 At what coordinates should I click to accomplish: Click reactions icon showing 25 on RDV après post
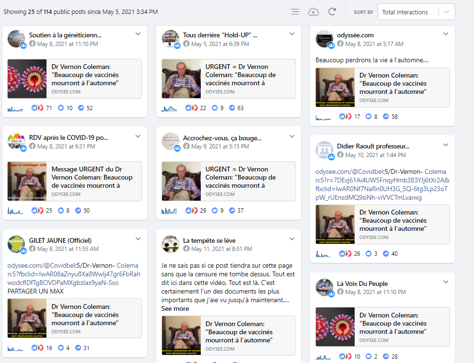[x=37, y=211]
